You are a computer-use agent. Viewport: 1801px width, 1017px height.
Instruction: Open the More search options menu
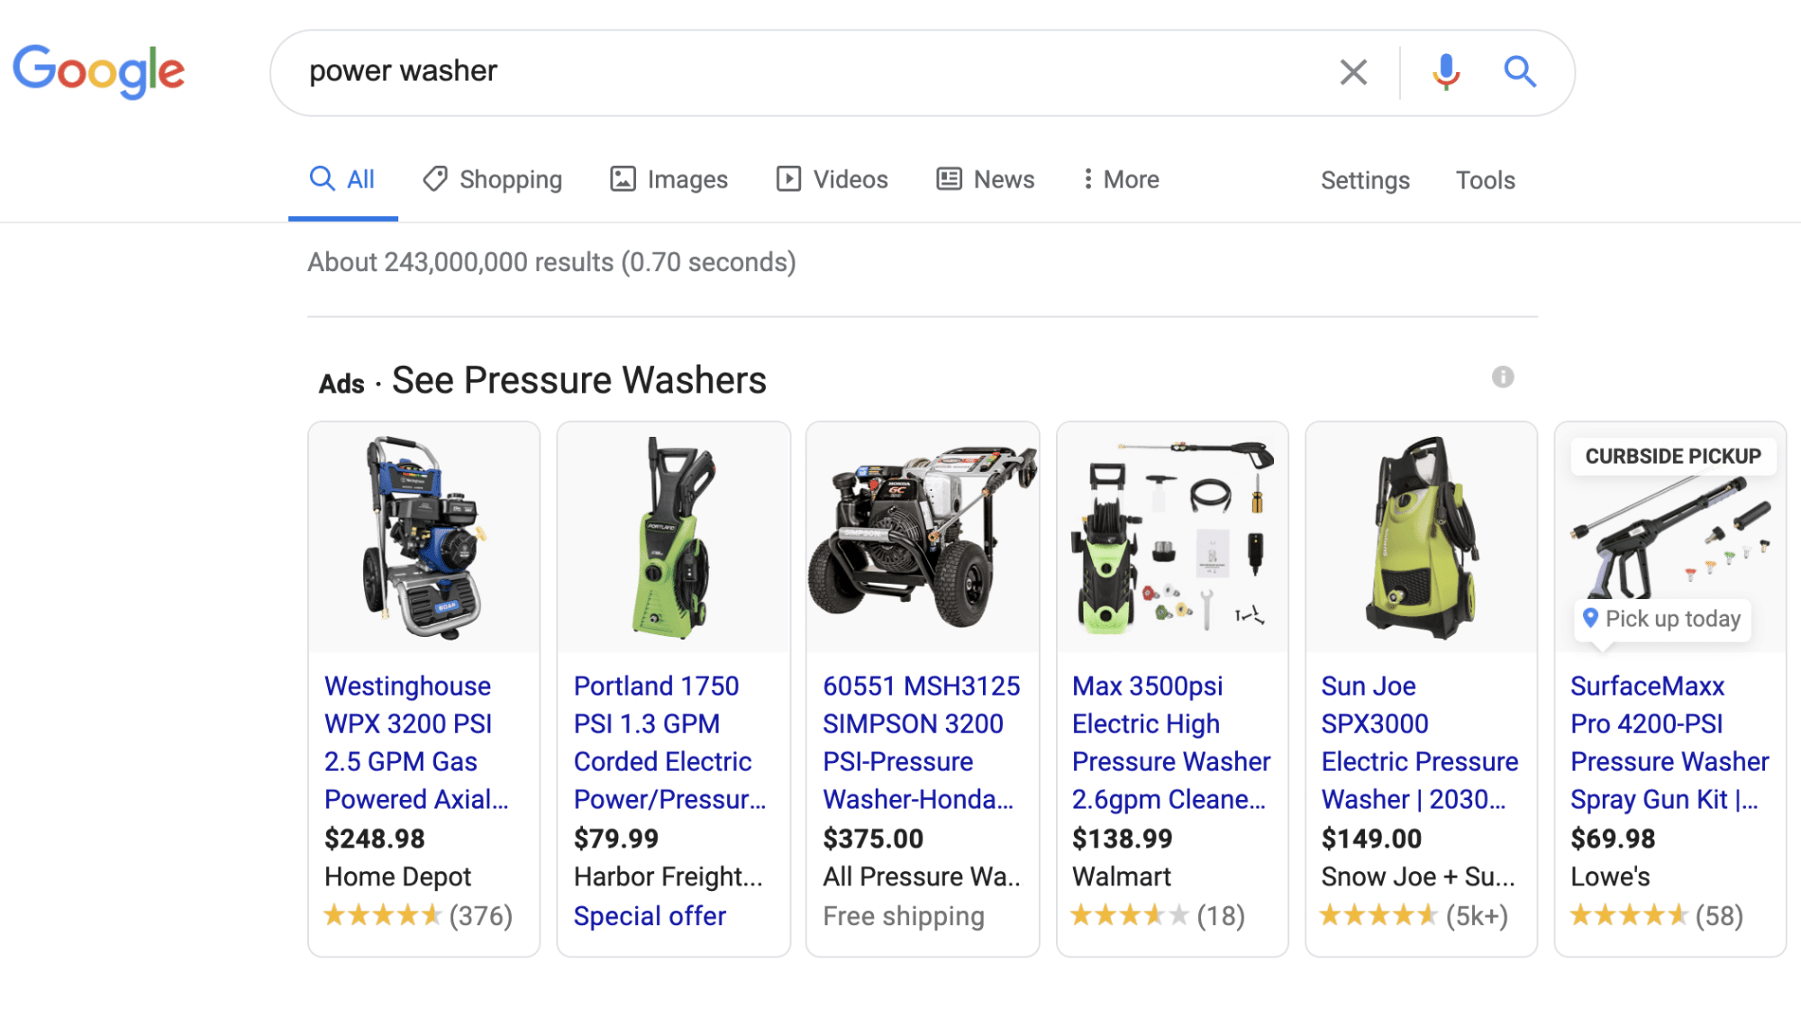(x=1121, y=179)
